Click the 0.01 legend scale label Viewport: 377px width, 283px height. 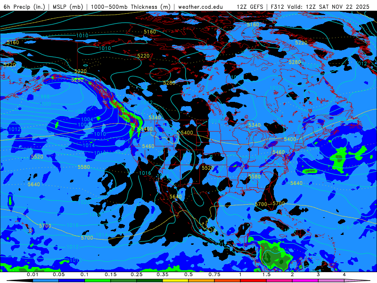[33, 275]
